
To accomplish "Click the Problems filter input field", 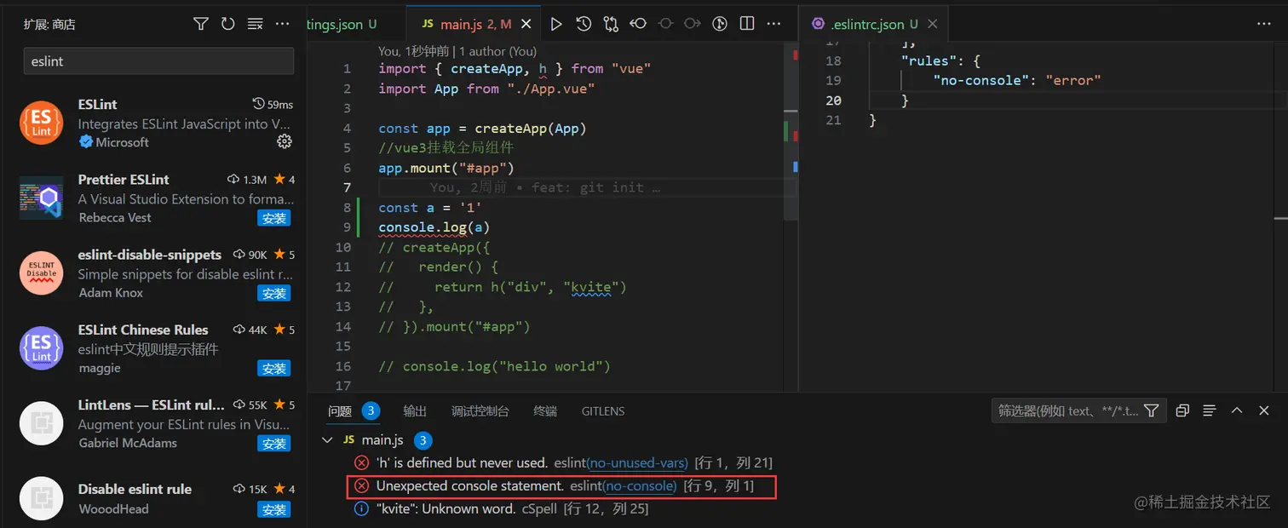I will 1067,410.
